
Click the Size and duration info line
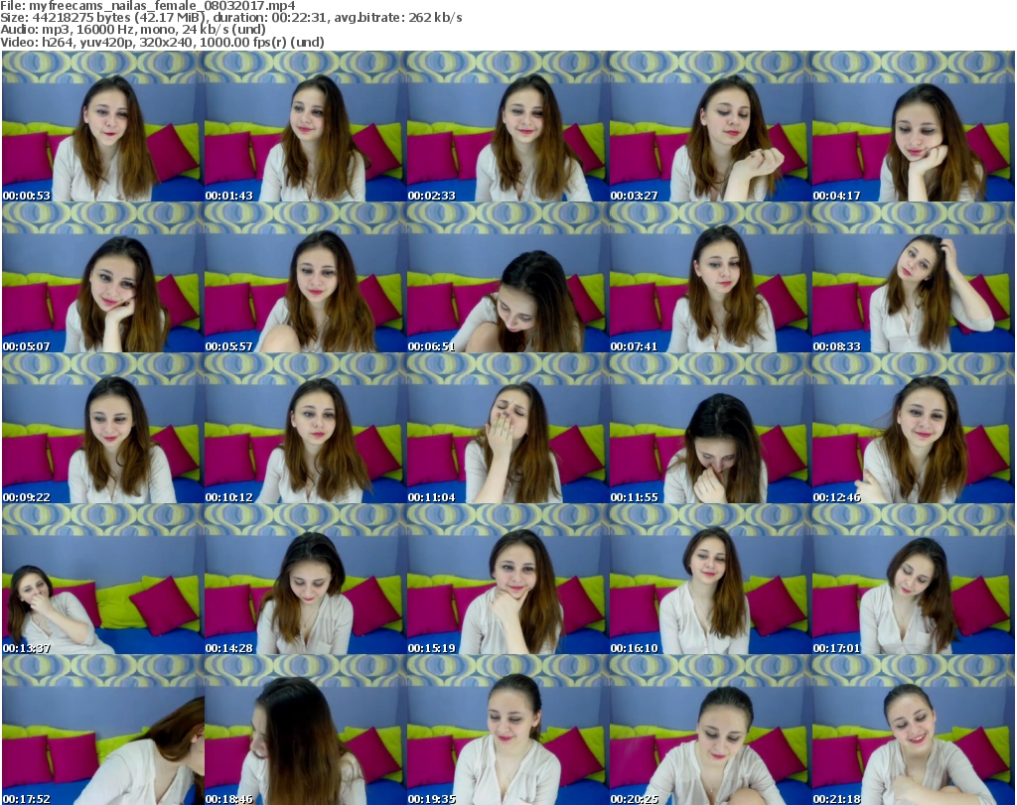coord(230,18)
